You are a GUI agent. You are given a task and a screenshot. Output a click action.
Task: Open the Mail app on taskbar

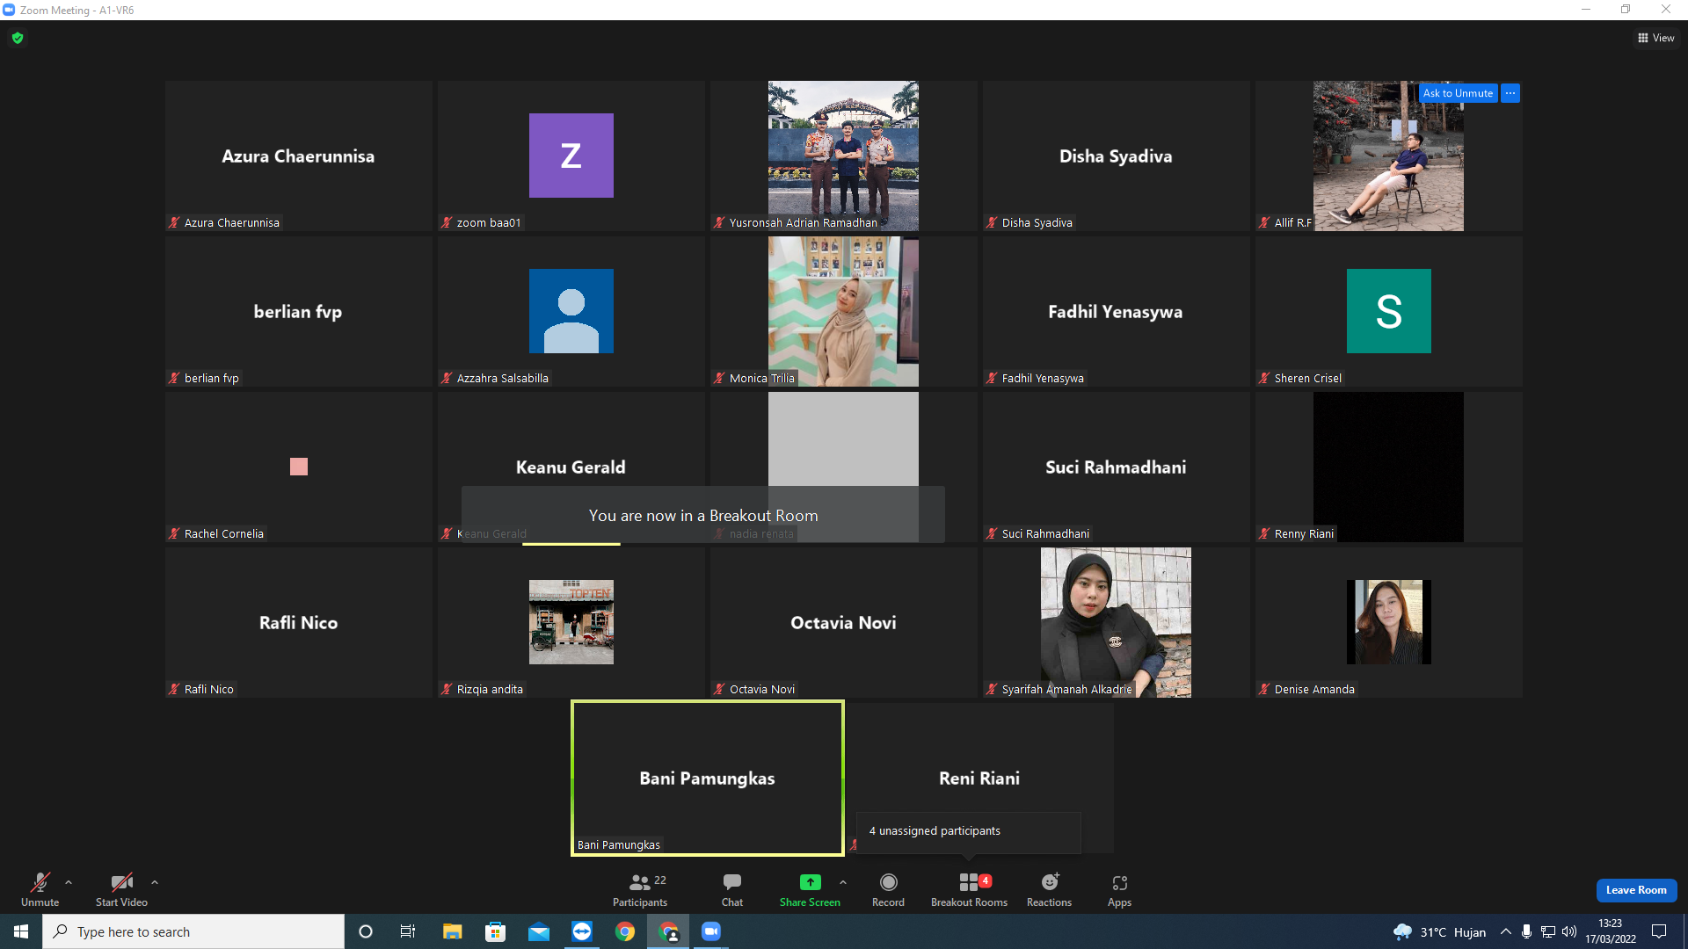click(538, 931)
